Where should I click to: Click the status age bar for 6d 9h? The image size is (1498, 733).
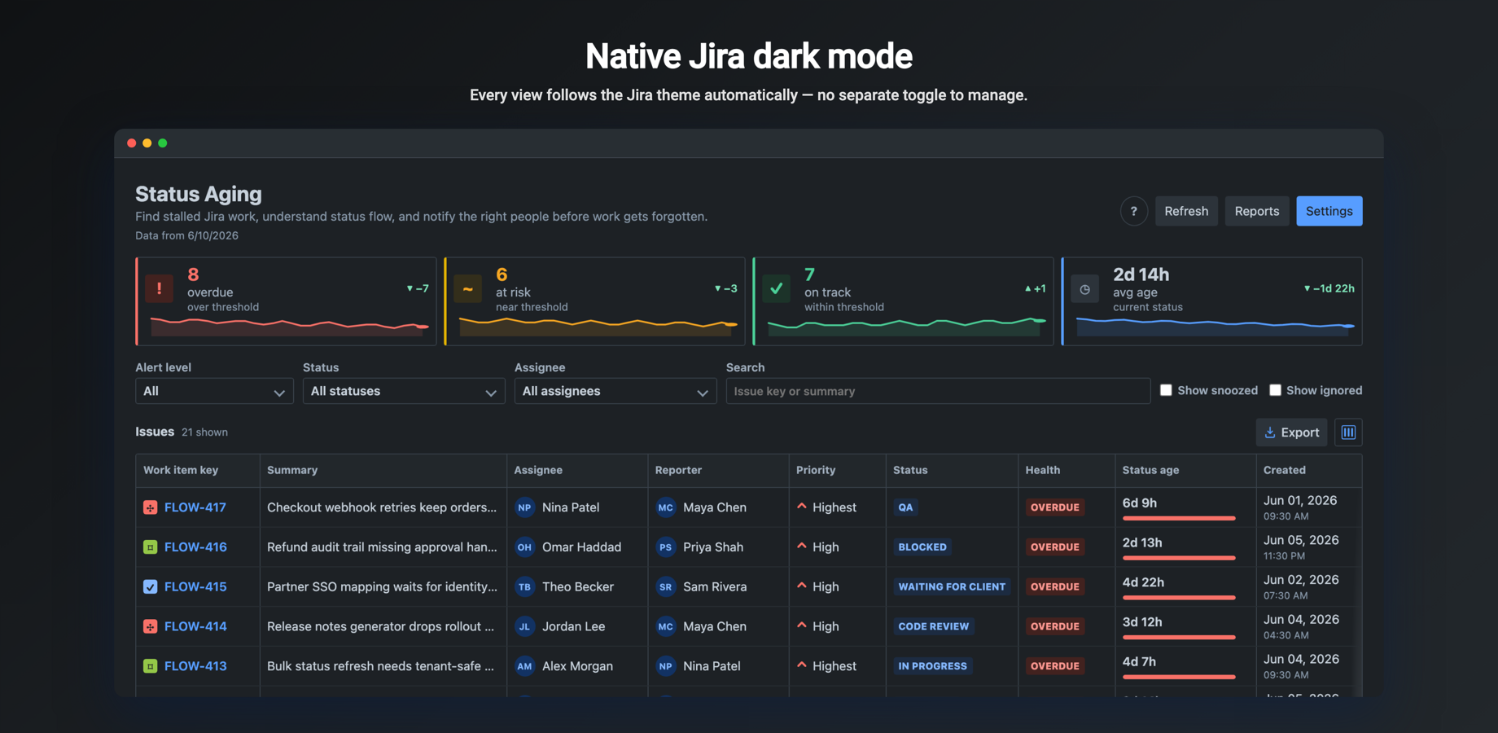coord(1179,518)
